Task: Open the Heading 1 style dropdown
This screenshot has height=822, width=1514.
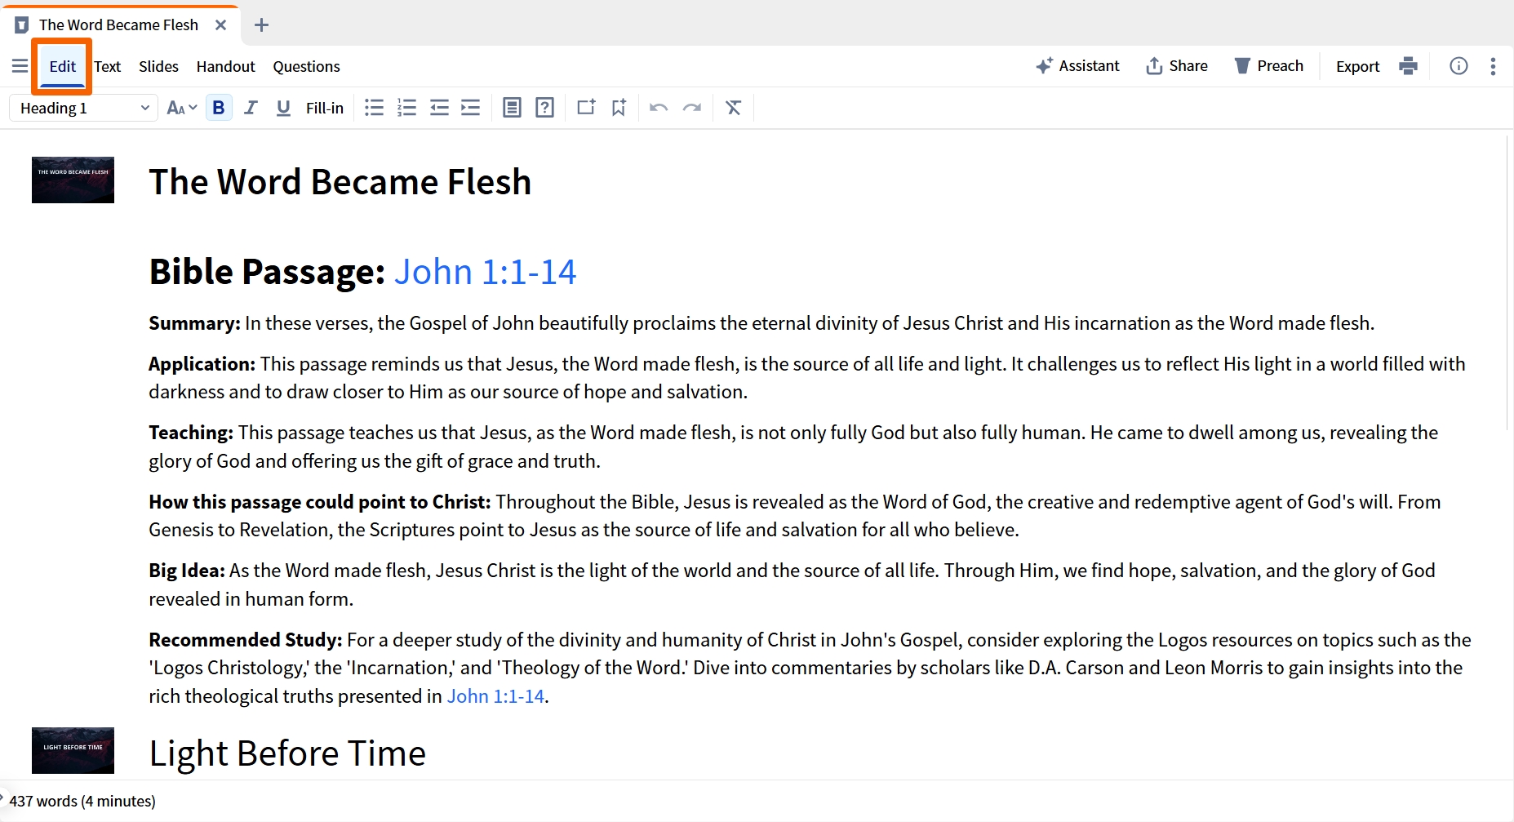Action: point(84,108)
